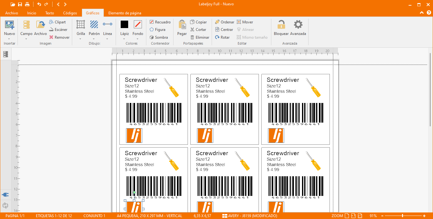Pick the Fondo background color swatch
Screen dimensions: 433x219
(x=138, y=24)
